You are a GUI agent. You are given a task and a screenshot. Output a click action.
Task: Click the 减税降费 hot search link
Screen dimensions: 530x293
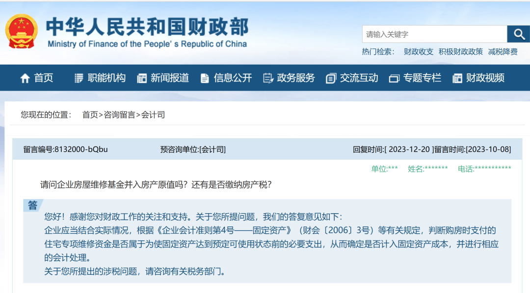click(503, 51)
